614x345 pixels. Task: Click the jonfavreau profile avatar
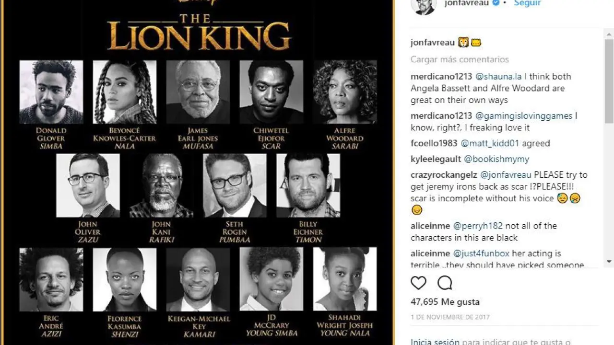click(x=423, y=5)
